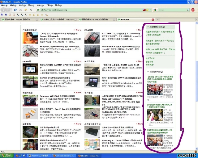Click the page icon marked with T
The image size is (198, 158).
click(x=10, y=15)
